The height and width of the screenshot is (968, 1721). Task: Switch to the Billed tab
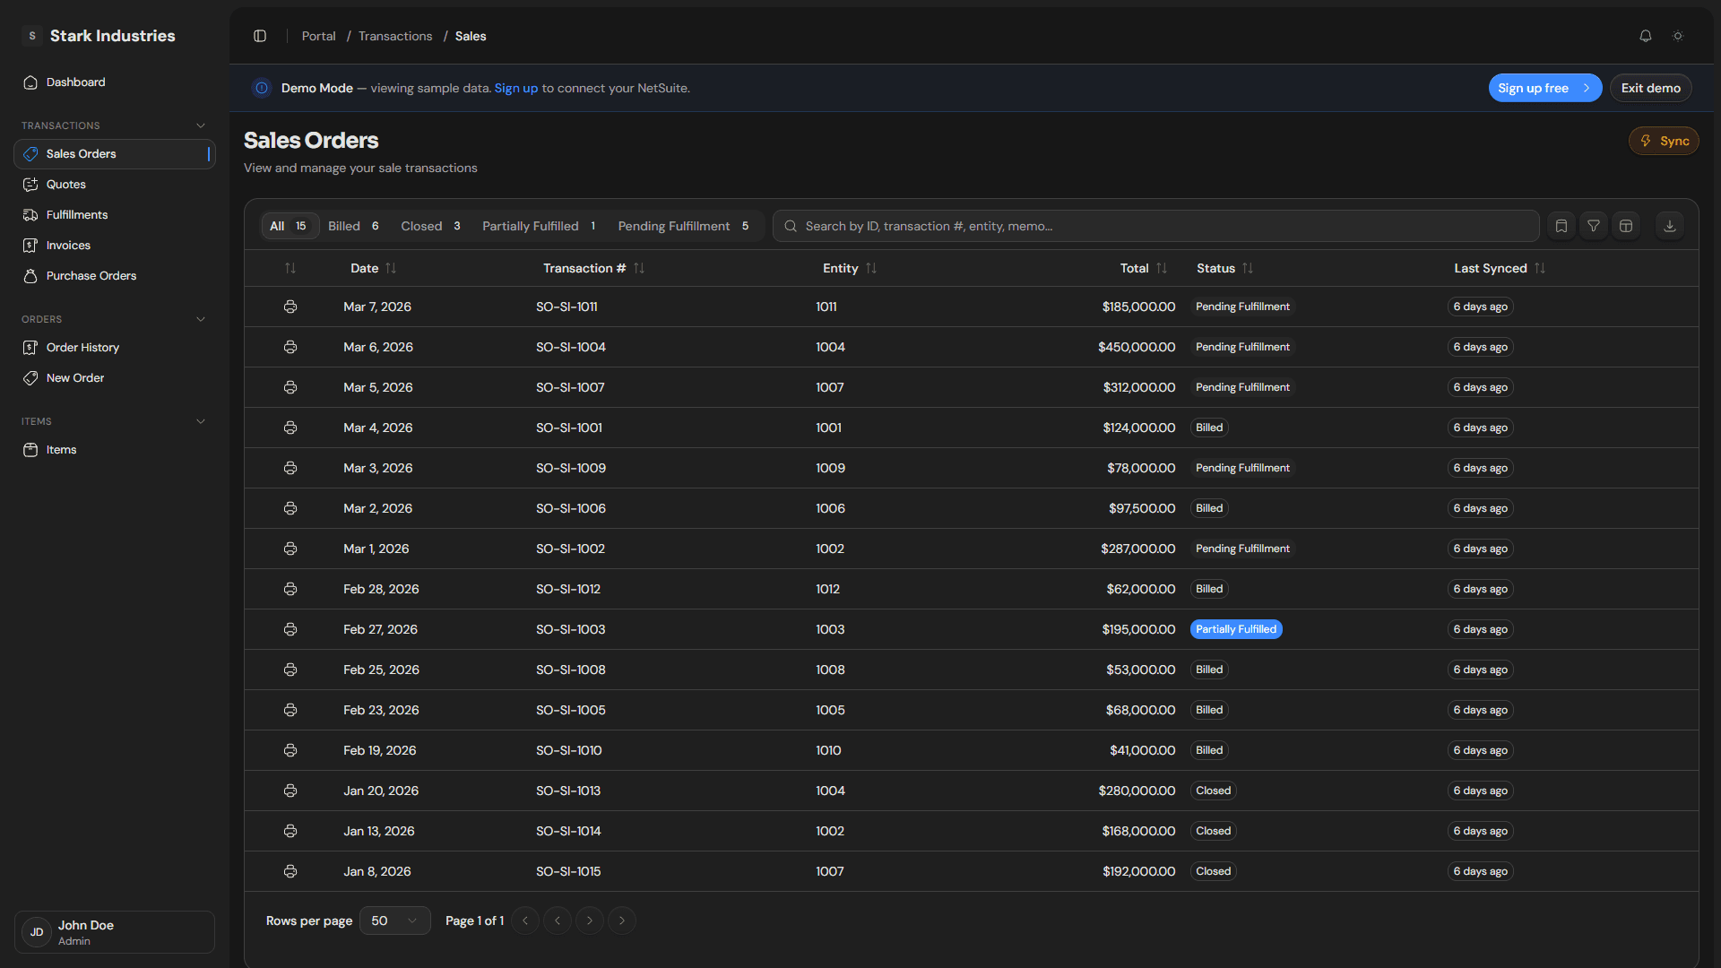(353, 226)
